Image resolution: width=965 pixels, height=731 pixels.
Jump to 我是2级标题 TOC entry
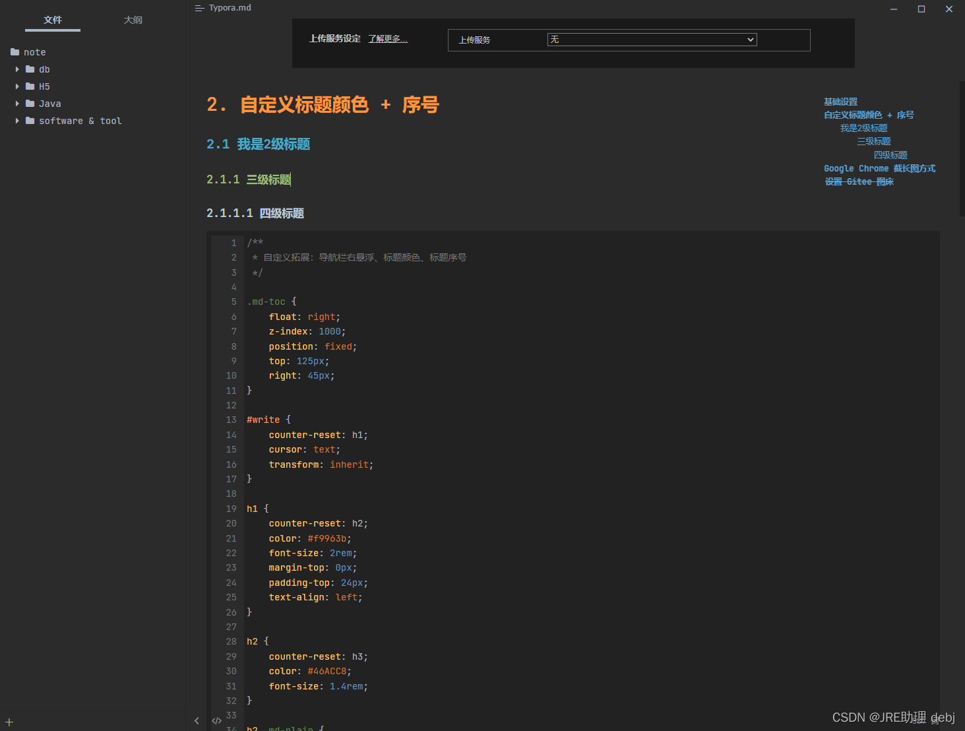[863, 128]
